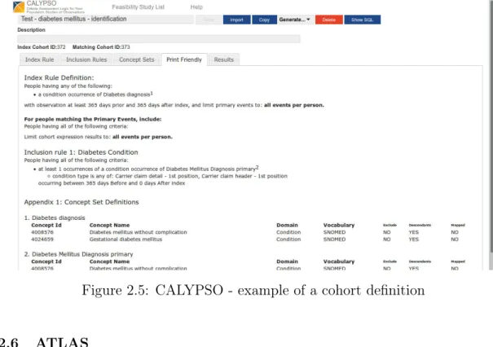Image resolution: width=493 pixels, height=347 pixels.
Task: Click the greyed-out button left of Import
Action: 209,20
